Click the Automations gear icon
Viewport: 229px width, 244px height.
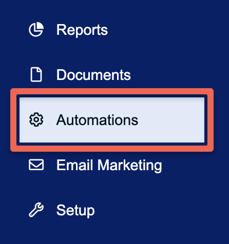36,119
